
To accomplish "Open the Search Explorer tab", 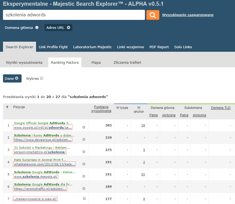I will pyautogui.click(x=19, y=47).
